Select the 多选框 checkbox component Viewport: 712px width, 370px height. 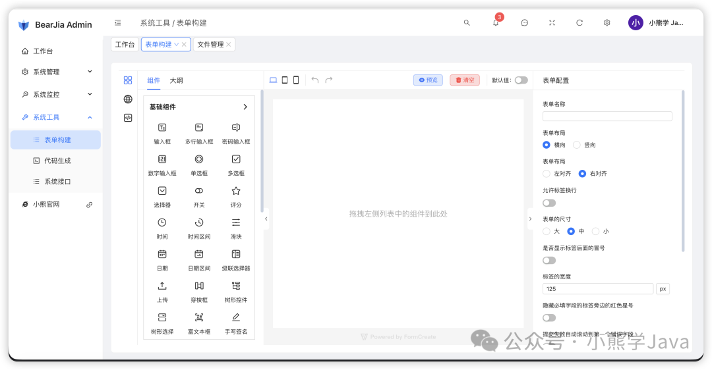pos(235,165)
